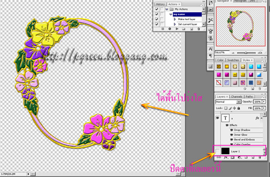
Task: Show Layer 1 by clicking its empty eye box
Action: coord(217,151)
